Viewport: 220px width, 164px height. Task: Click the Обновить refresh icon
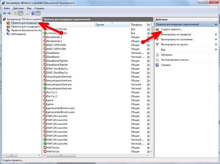(157, 55)
